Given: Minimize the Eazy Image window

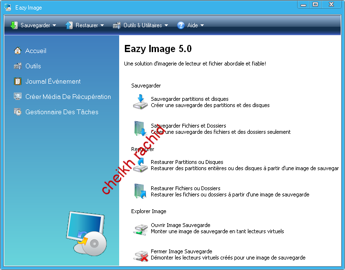Looking at the screenshot, I should pos(303,4).
